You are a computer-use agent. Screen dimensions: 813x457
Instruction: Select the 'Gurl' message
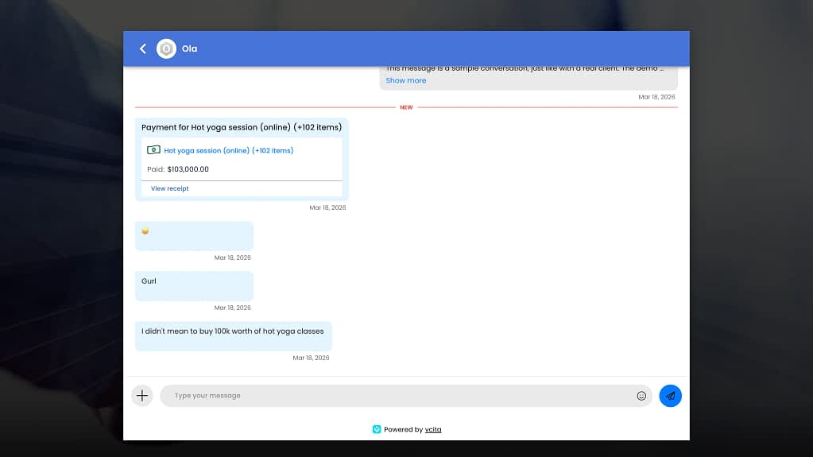click(195, 286)
